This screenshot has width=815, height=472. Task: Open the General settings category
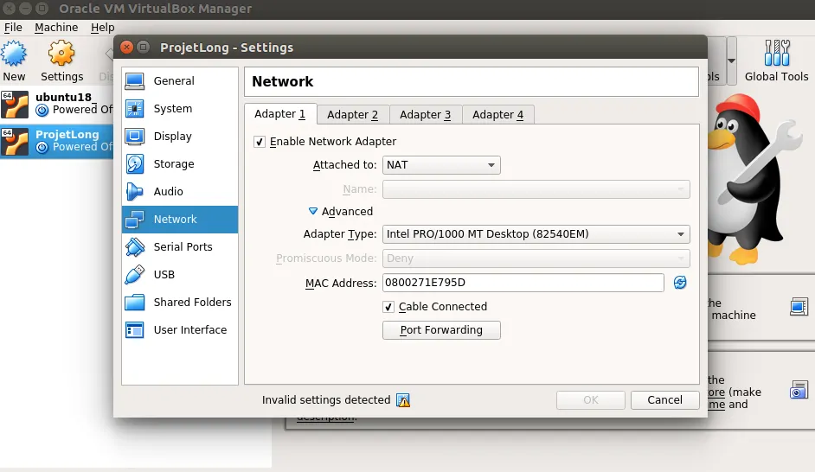(179, 81)
